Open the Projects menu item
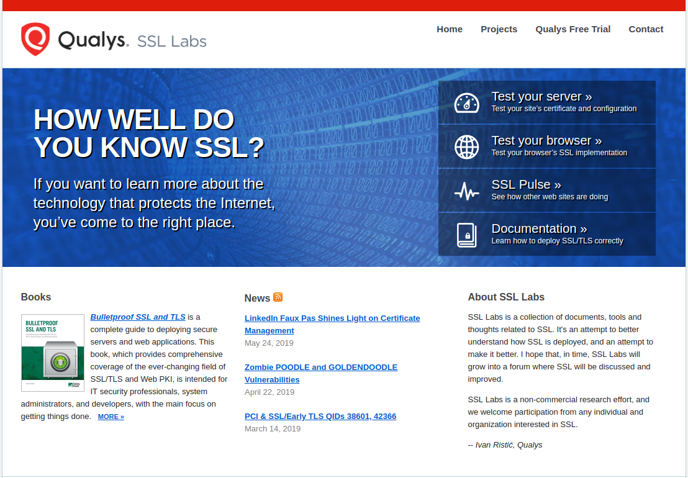The image size is (688, 478). [x=499, y=29]
